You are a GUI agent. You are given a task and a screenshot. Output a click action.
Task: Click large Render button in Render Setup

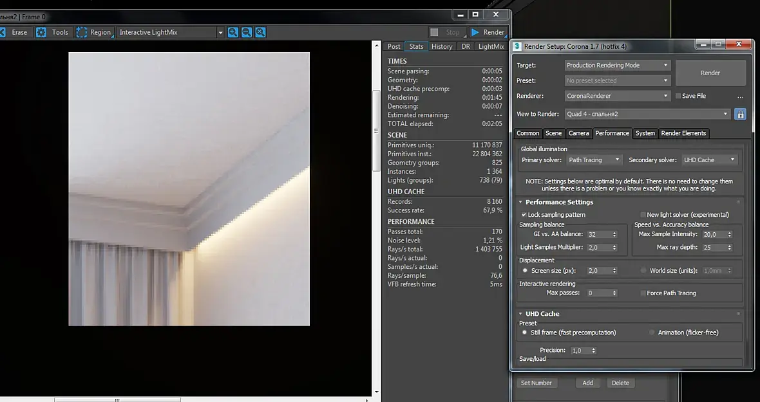point(710,73)
